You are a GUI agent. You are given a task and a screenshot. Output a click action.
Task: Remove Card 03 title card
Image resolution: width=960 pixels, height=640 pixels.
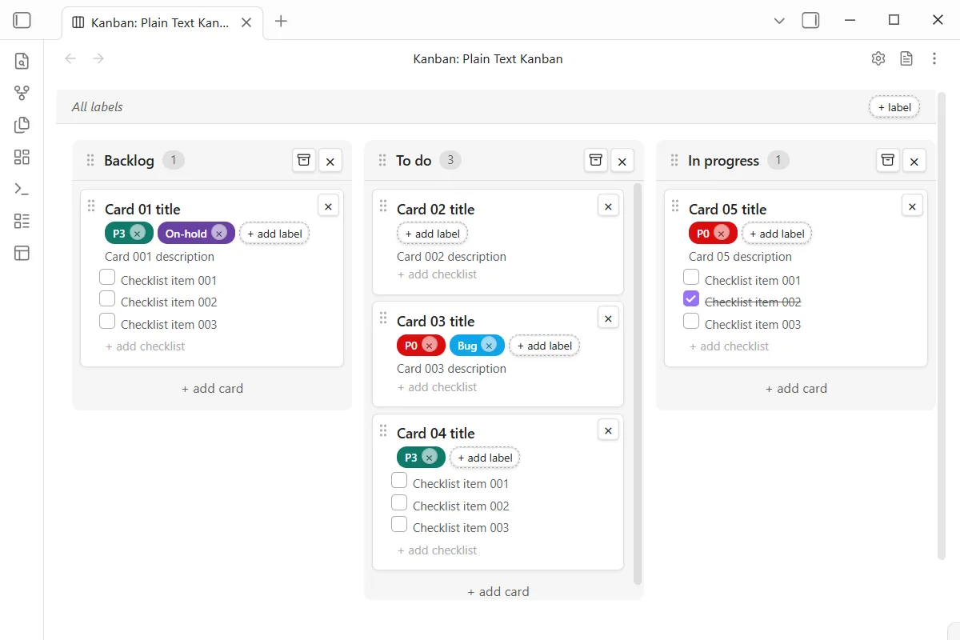pos(608,318)
